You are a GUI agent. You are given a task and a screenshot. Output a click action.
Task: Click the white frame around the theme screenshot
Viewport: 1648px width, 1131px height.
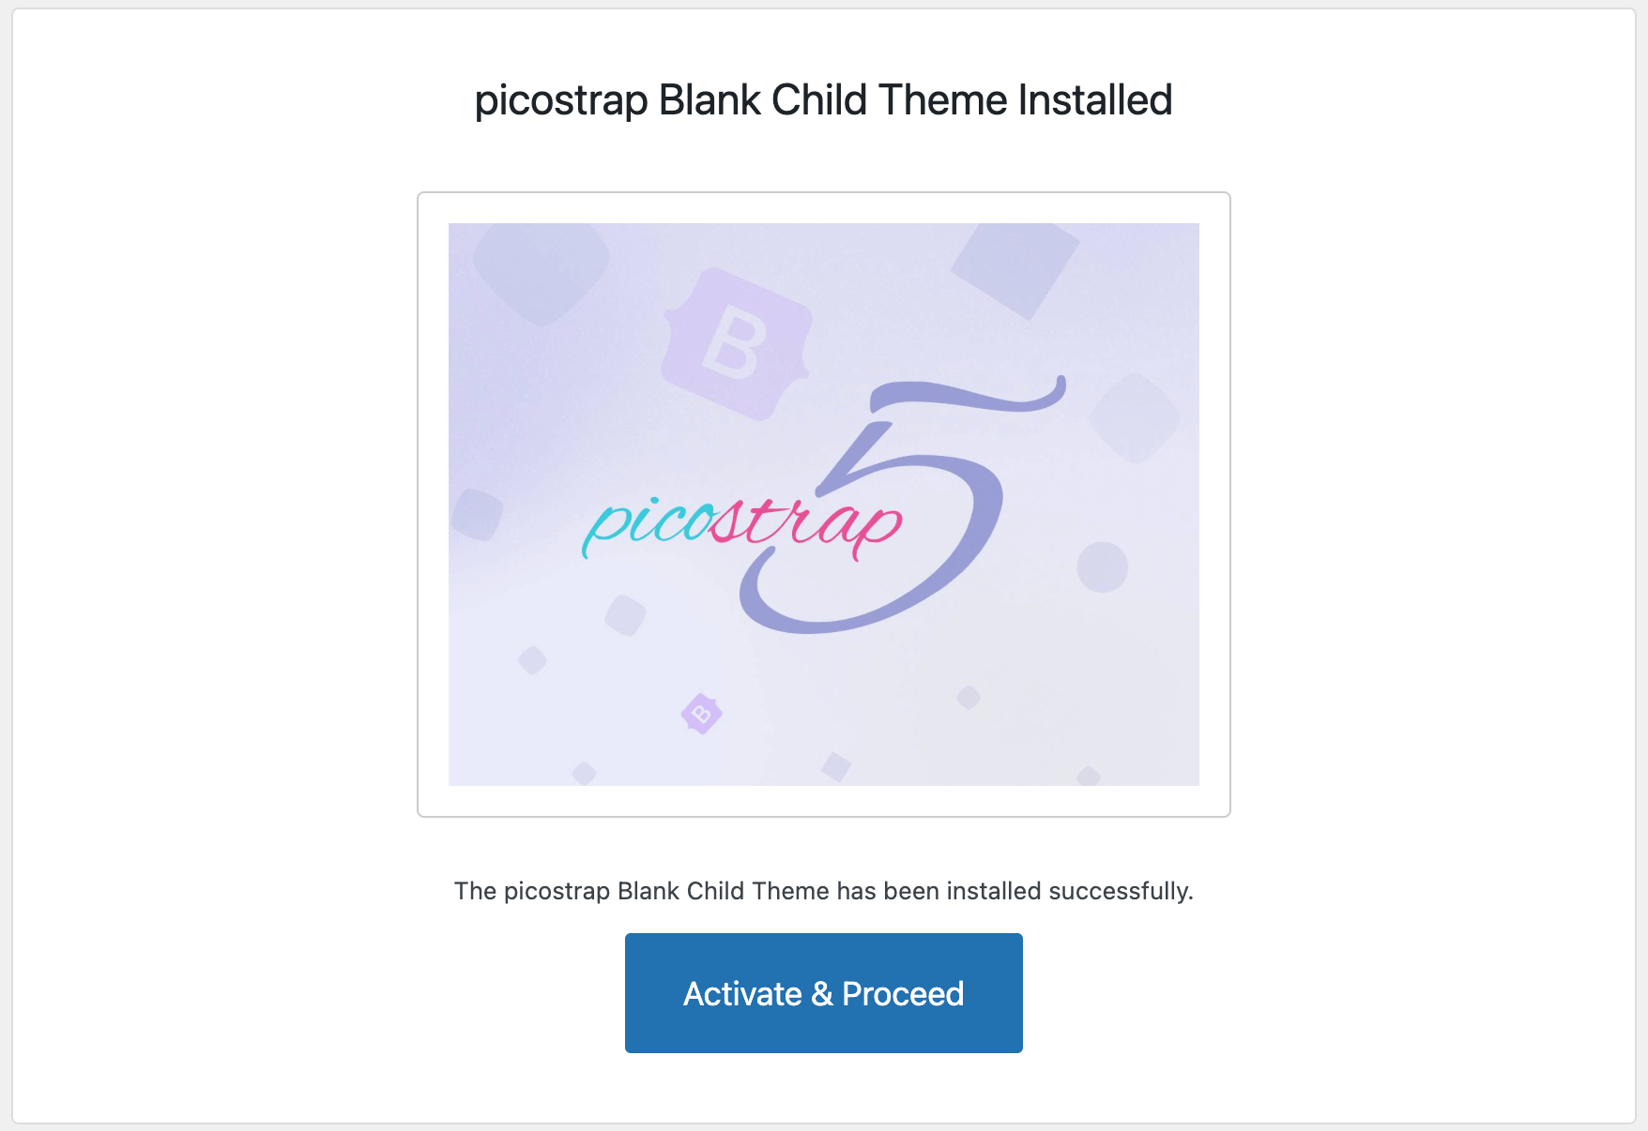tap(433, 505)
